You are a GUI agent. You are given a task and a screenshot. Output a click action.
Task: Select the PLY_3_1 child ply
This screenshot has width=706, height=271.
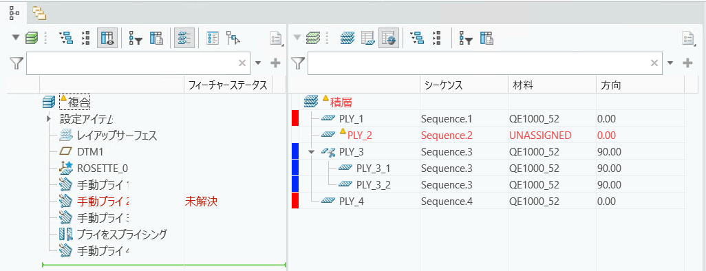click(x=373, y=169)
